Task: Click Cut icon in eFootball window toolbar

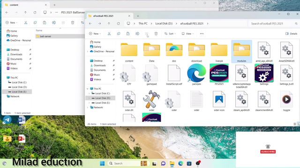Action: click(x=109, y=34)
